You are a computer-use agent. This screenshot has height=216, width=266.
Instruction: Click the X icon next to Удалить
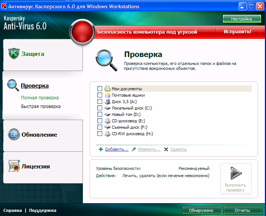pos(166,149)
